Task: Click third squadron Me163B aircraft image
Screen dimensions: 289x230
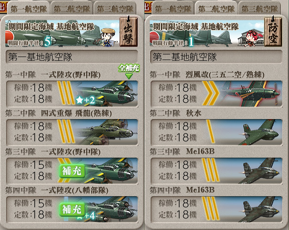Action: click(x=260, y=170)
